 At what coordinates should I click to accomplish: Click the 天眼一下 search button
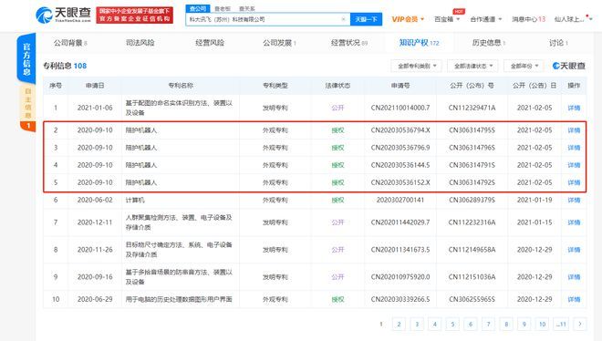point(366,19)
